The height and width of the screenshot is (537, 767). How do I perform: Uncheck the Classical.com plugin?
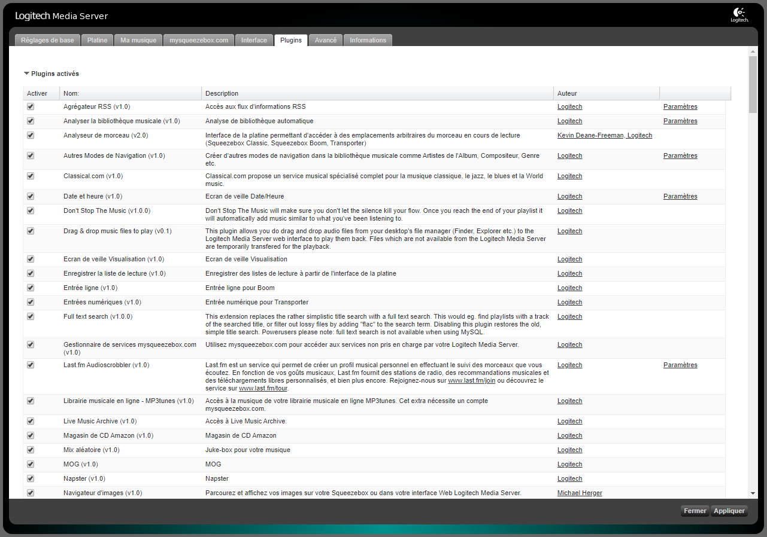(x=31, y=176)
